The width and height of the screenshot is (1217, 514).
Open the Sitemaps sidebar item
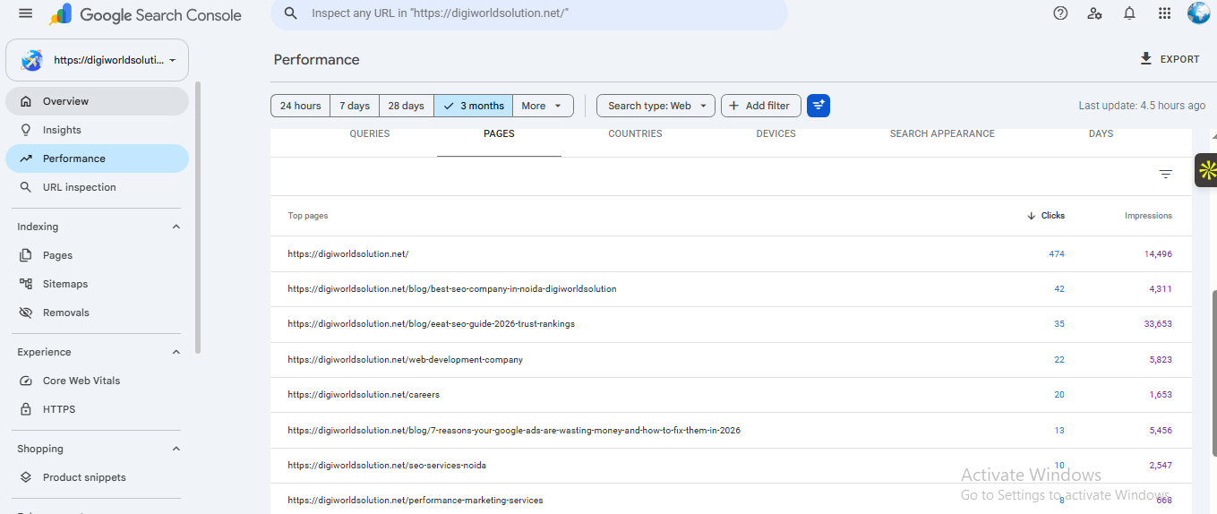97,284
